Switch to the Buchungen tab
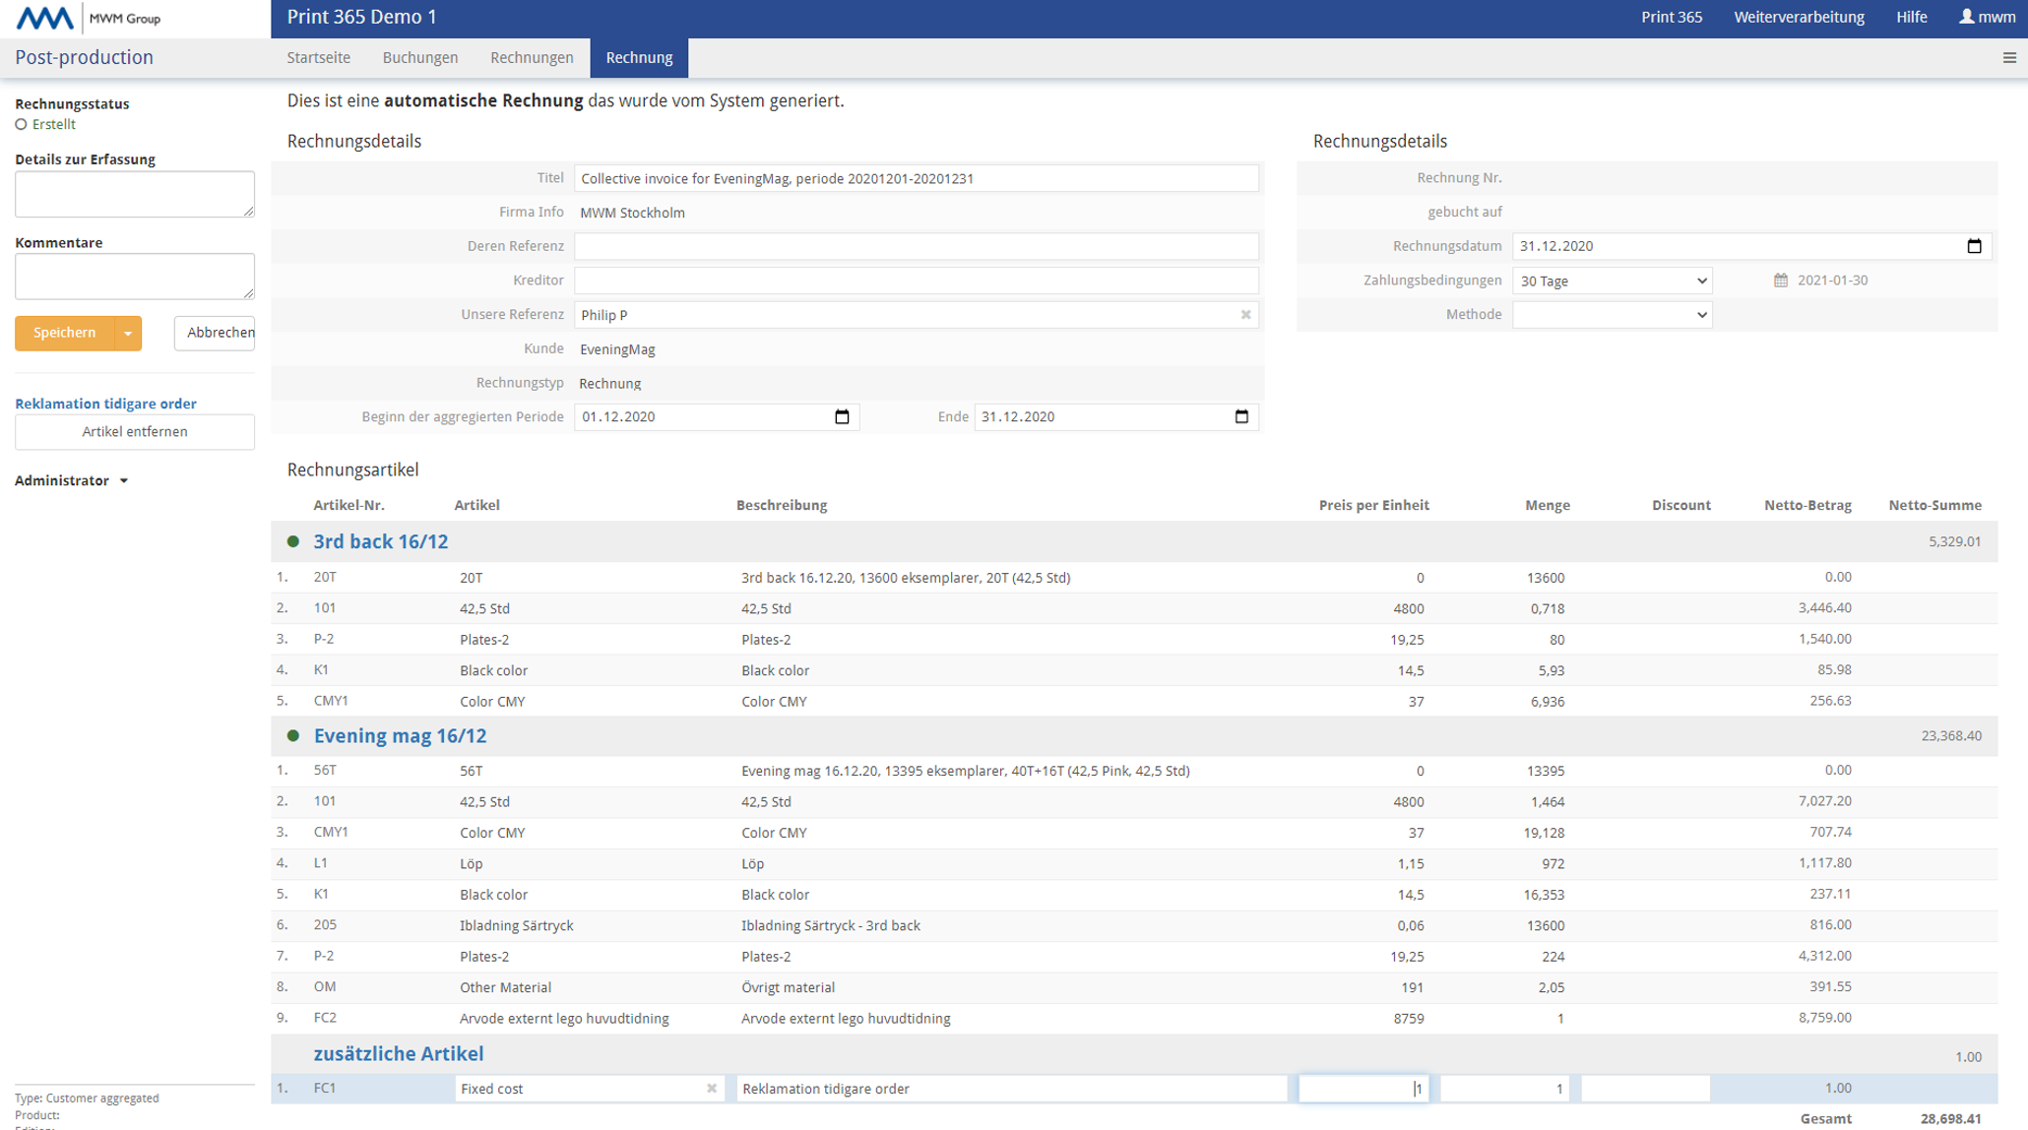Viewport: 2028px width, 1130px height. pyautogui.click(x=420, y=57)
